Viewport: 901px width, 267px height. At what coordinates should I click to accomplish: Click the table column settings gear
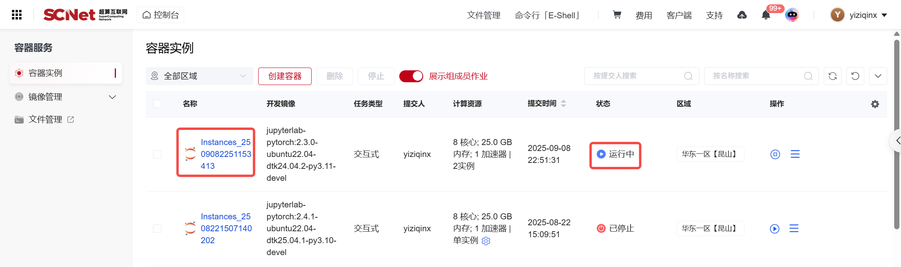point(875,104)
